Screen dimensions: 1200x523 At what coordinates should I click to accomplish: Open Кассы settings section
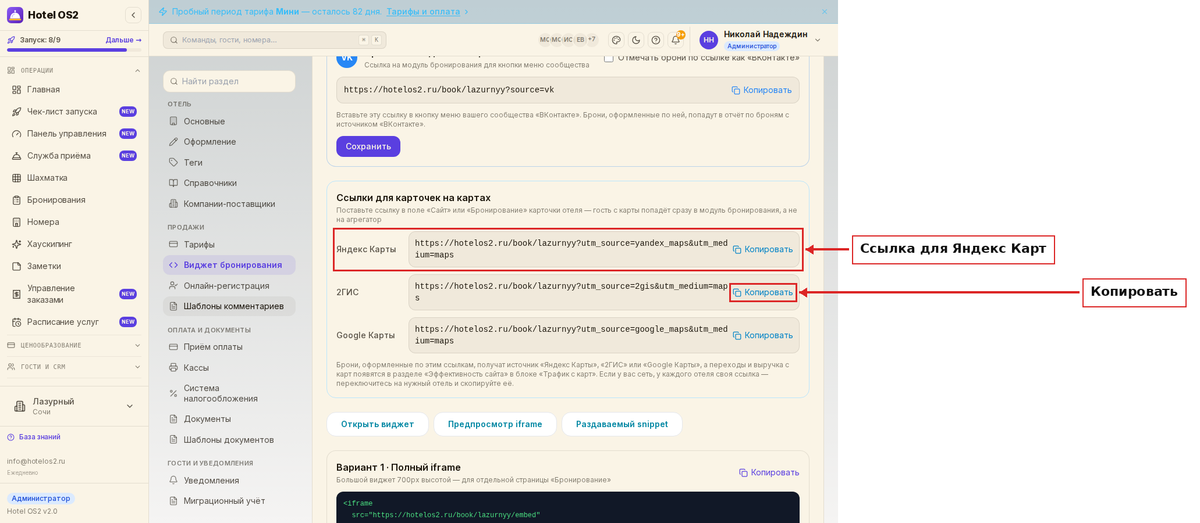[x=229, y=368]
